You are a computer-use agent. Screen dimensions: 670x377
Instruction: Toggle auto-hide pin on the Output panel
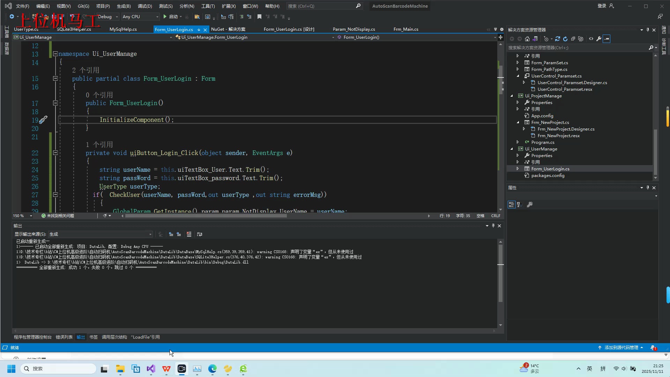coord(493,226)
